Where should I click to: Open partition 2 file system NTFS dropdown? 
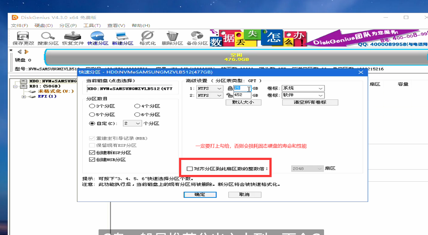pos(209,95)
